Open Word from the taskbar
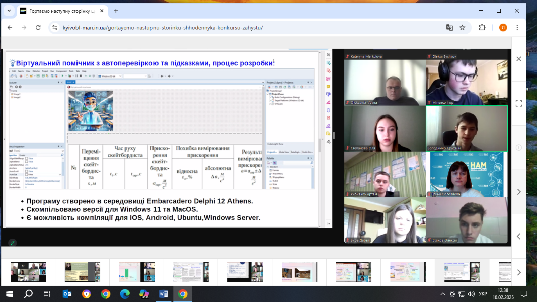 tap(163, 294)
